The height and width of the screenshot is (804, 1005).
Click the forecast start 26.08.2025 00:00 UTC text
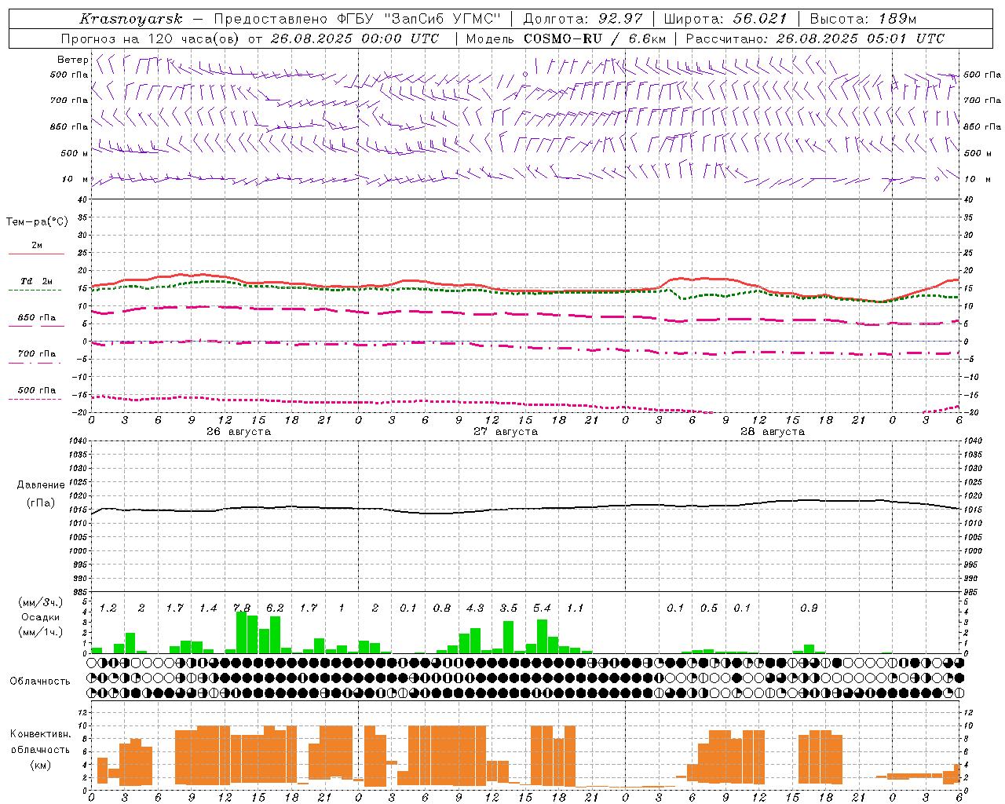pyautogui.click(x=355, y=38)
